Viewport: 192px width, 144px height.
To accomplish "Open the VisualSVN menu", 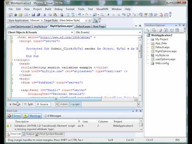I will [102, 9].
